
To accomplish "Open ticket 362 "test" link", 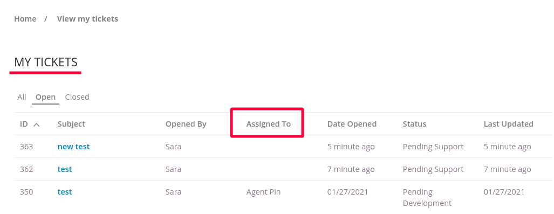I will click(x=65, y=169).
